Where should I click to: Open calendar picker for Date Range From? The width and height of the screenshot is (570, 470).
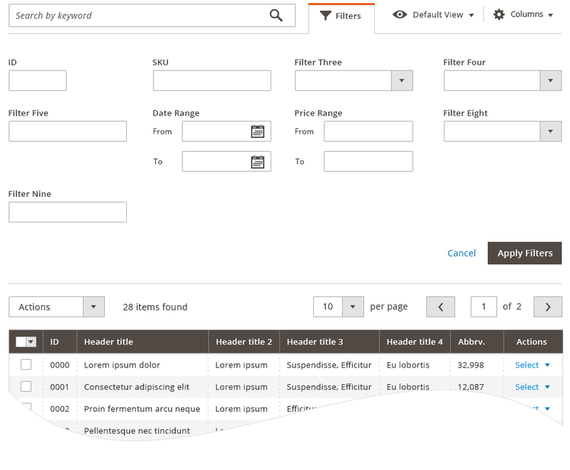coord(258,131)
